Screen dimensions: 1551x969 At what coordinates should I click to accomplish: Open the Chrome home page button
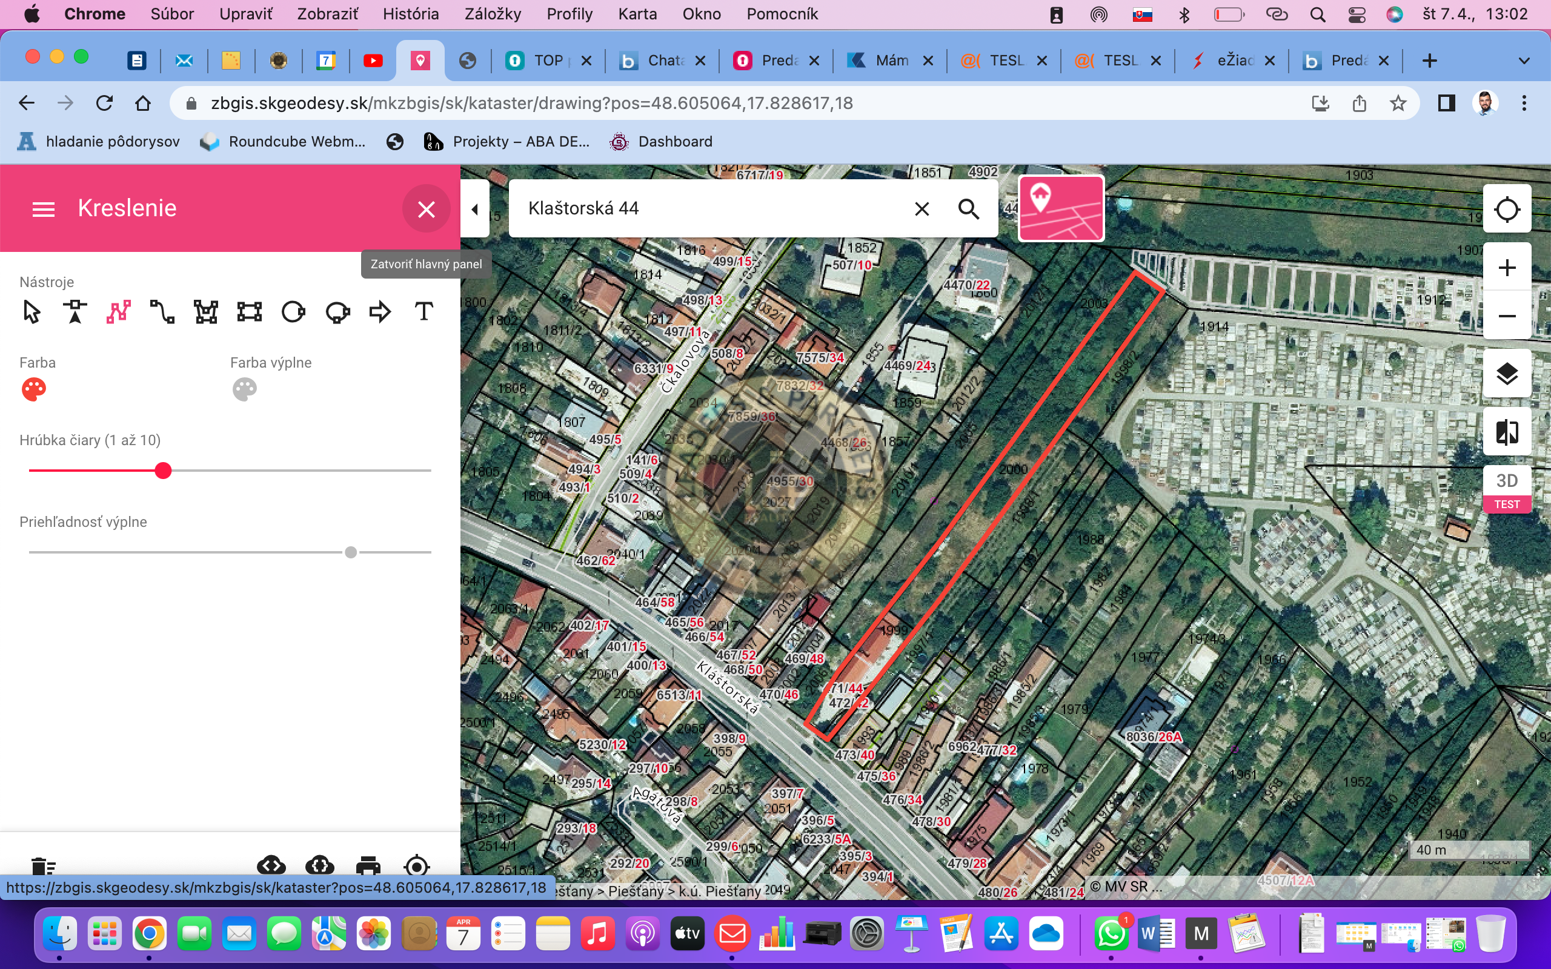coord(143,103)
